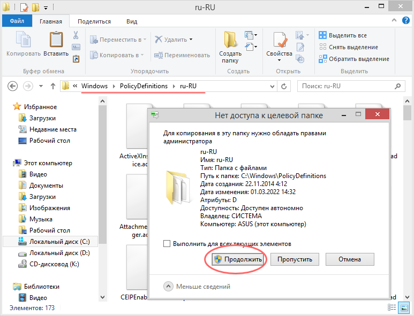This screenshot has height=316, width=414.
Task: Click the Paste shortcut icon
Action: [x=76, y=58]
